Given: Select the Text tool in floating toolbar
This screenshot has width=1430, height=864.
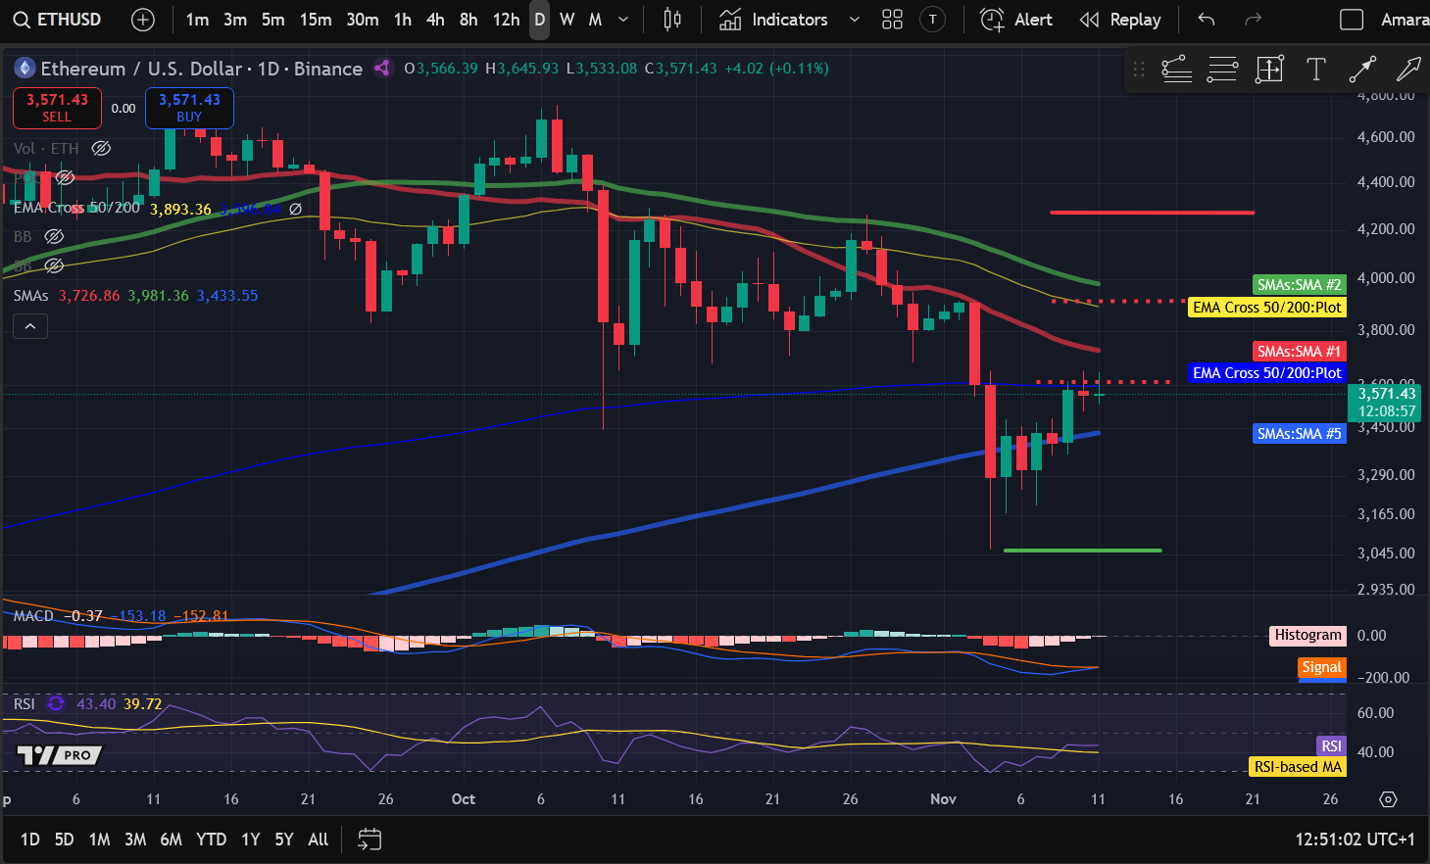Looking at the screenshot, I should point(1315,69).
